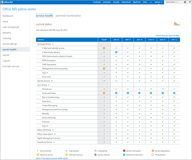The height and width of the screenshot is (160, 192).
Task: Open the Sara Davis account dropdown
Action: click(172, 2)
